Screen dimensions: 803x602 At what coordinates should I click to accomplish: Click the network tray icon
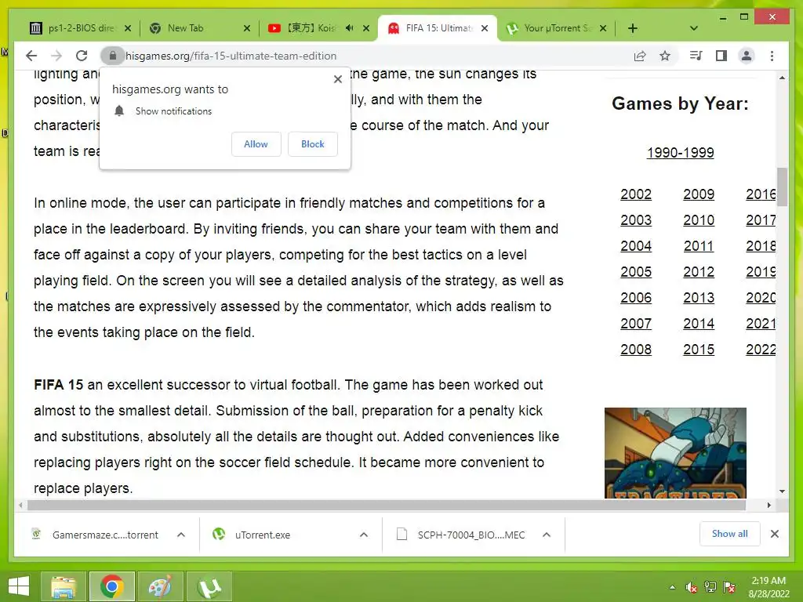click(x=710, y=587)
